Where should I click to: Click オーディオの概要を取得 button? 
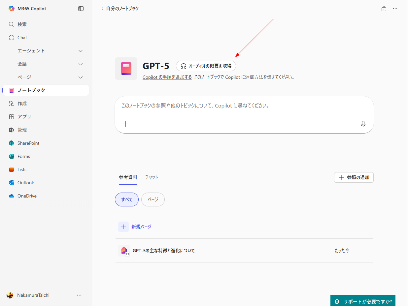click(206, 66)
